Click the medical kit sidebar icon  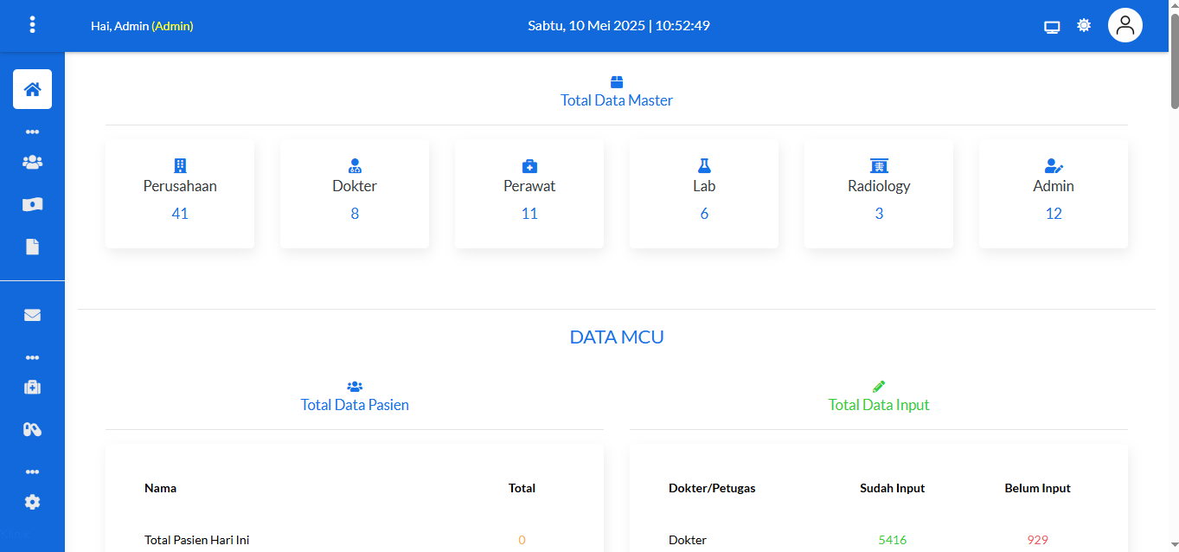[32, 387]
